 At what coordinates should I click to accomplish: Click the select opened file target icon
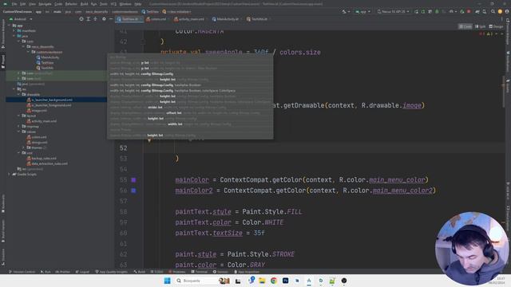pos(81,19)
